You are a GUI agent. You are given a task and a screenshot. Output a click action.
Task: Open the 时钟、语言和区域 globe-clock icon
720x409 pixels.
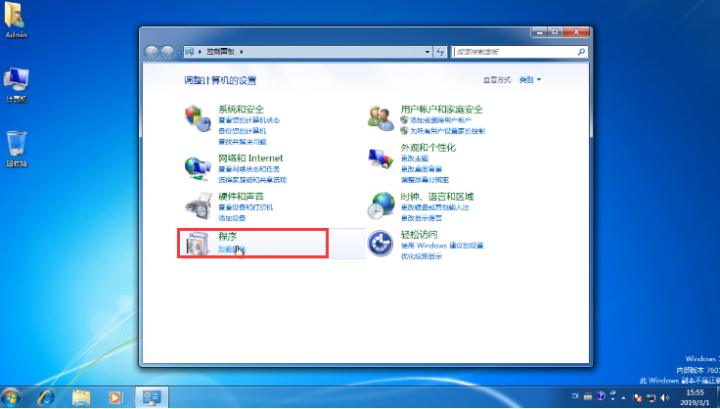tap(381, 205)
